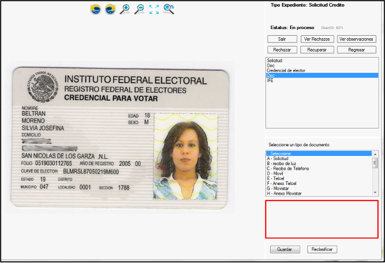Image resolution: width=385 pixels, height=263 pixels.
Task: Select IFE in the document list
Action: click(270, 80)
